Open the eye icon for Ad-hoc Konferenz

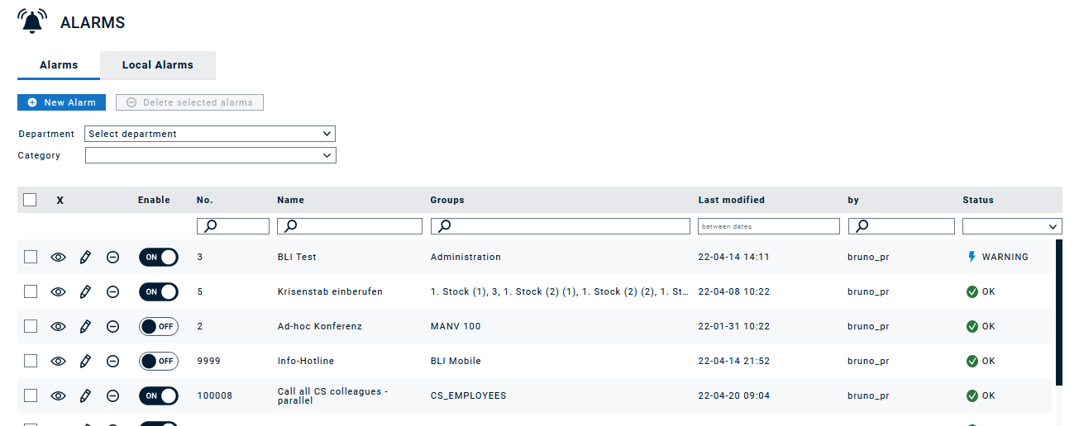[58, 326]
